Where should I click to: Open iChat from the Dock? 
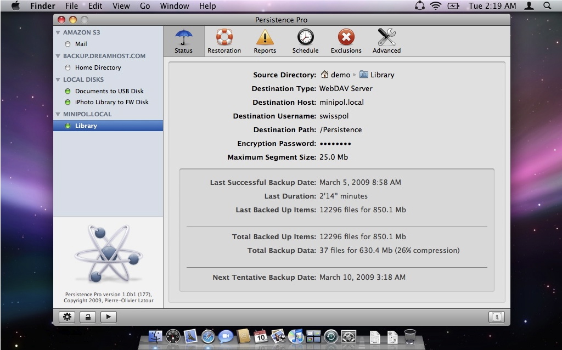pos(226,336)
